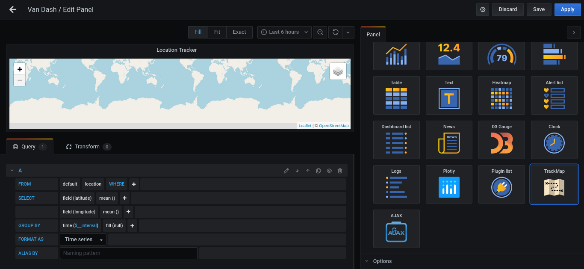Toggle edit mode with the pencil icon
This screenshot has width=584, height=269.
pos(286,170)
